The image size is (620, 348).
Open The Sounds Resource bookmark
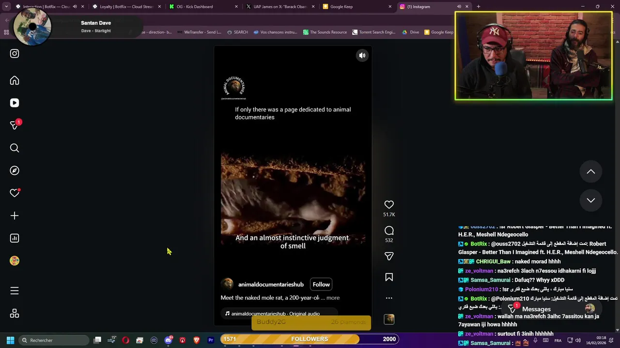[x=325, y=32]
